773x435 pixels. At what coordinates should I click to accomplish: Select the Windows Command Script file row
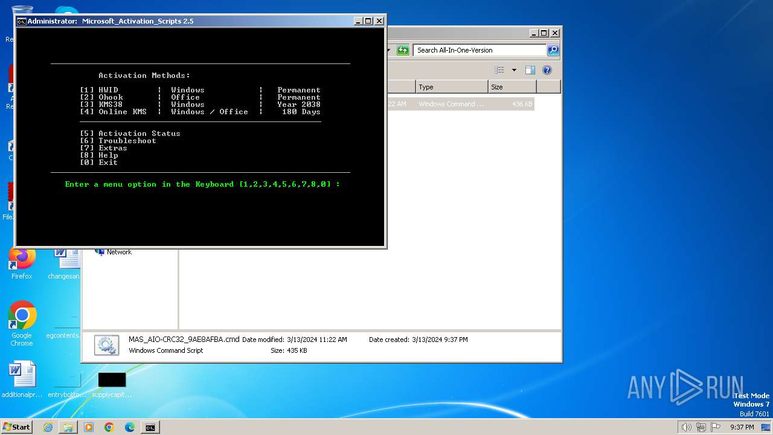point(460,104)
